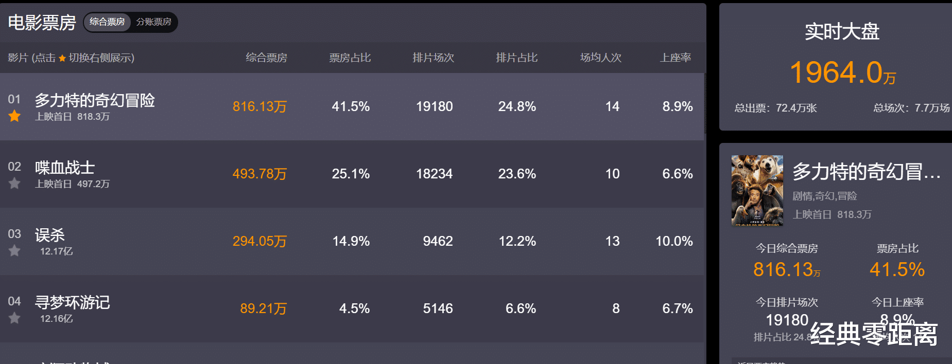Switch to the 分账票房 toggle
The width and height of the screenshot is (952, 364).
tap(153, 22)
